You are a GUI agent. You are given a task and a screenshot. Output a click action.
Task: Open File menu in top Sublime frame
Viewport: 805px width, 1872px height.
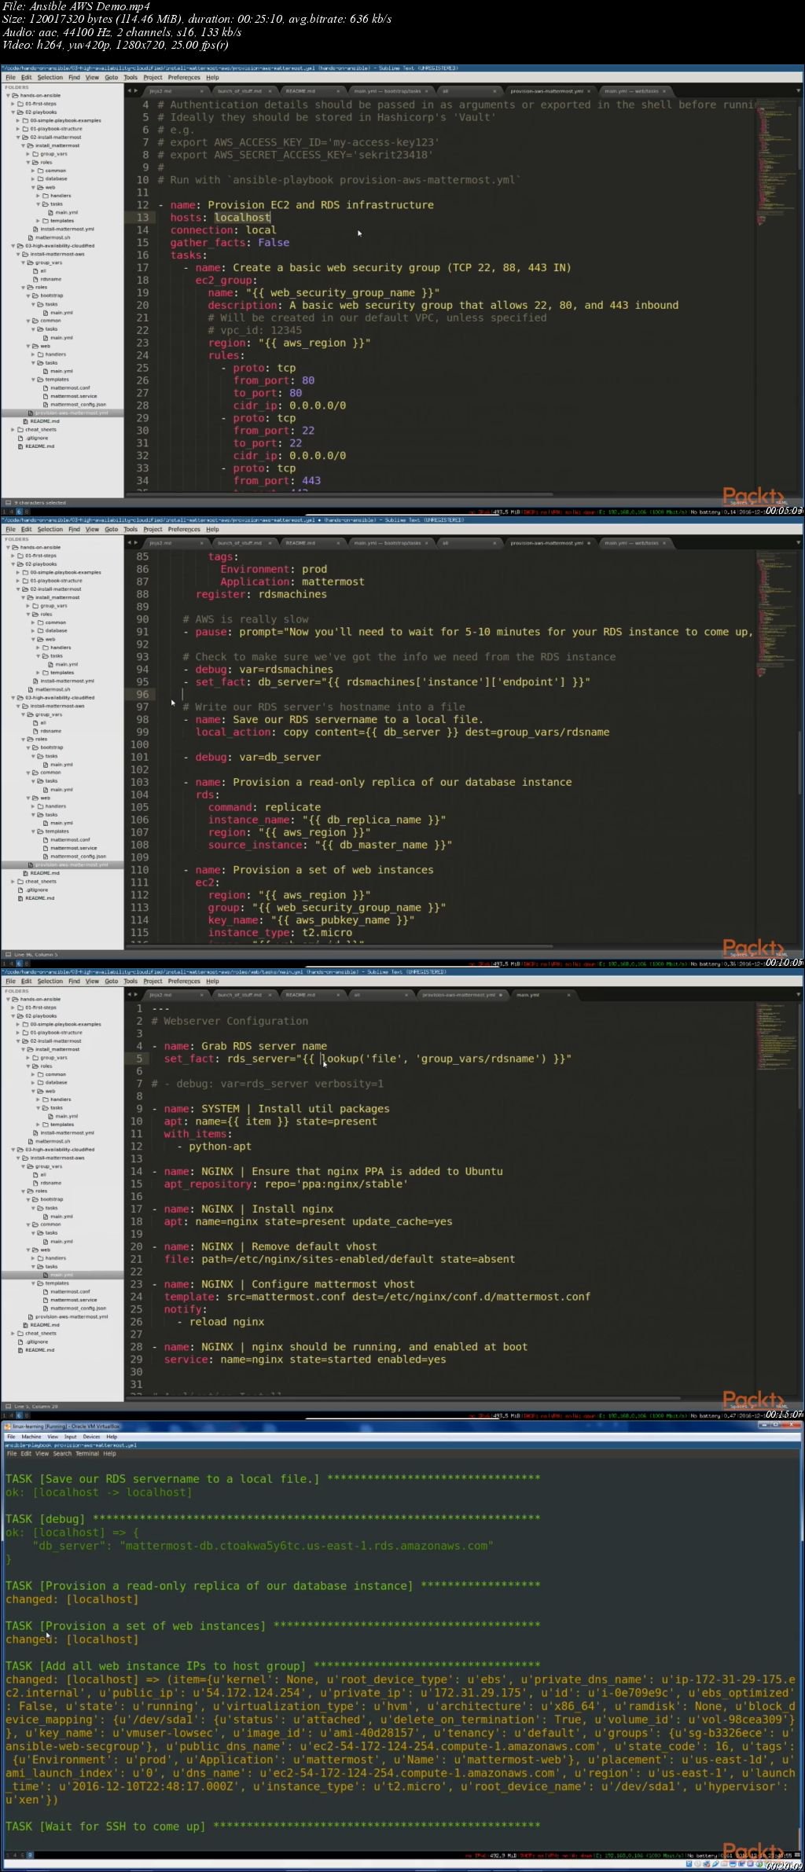pos(10,78)
